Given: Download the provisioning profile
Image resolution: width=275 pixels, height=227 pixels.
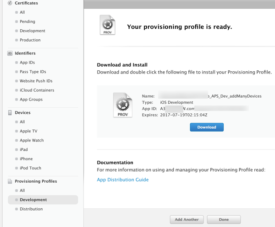Looking at the screenshot, I should (x=207, y=127).
